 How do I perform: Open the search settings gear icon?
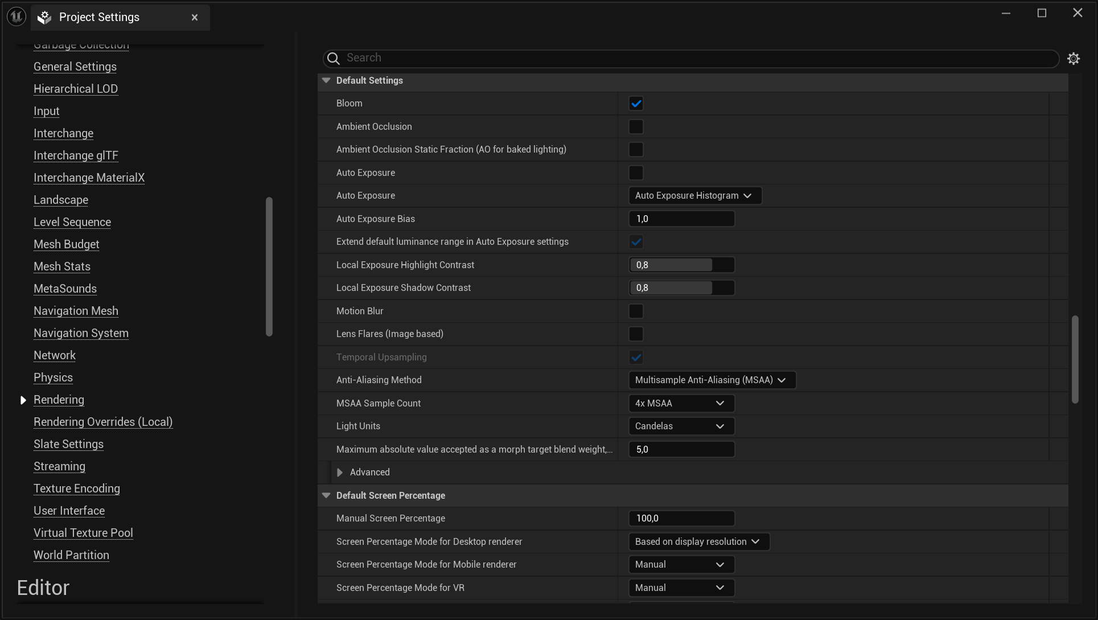coord(1074,58)
